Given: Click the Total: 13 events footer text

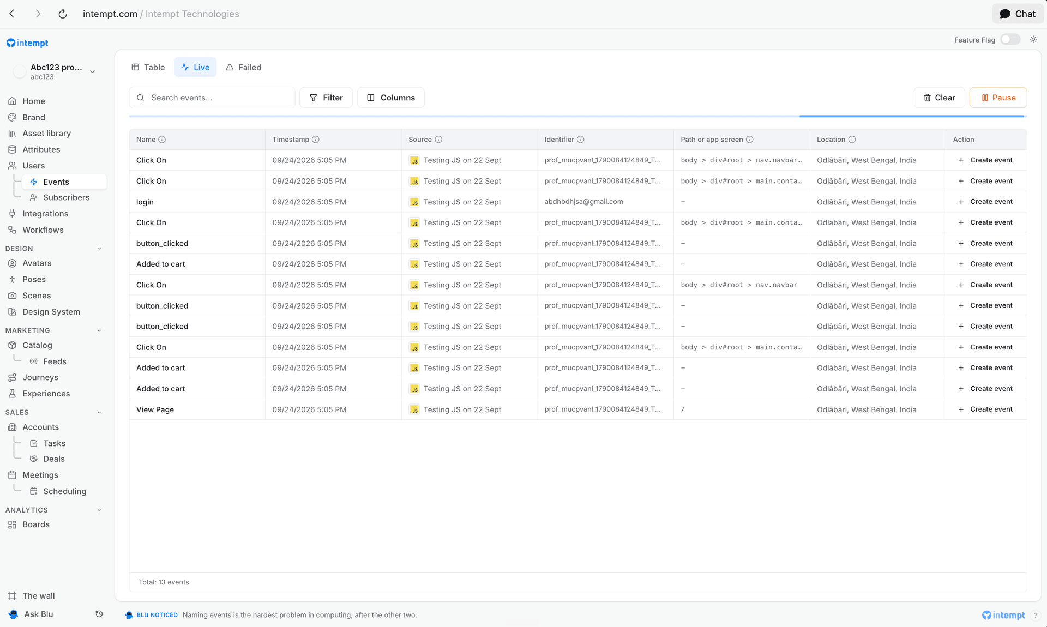Looking at the screenshot, I should [164, 582].
